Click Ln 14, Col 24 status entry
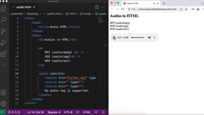This screenshot has width=204, height=115. 36,112
